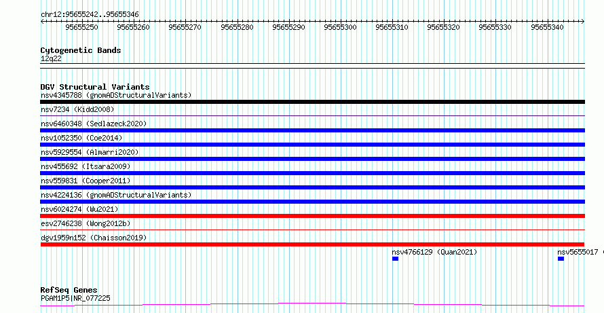Viewport: 604px width, 313px height.
Task: Select the 12q22 band label
Action: pos(51,59)
